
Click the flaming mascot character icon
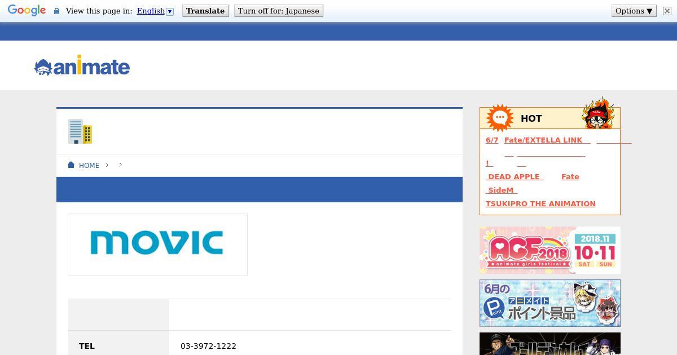tap(598, 113)
